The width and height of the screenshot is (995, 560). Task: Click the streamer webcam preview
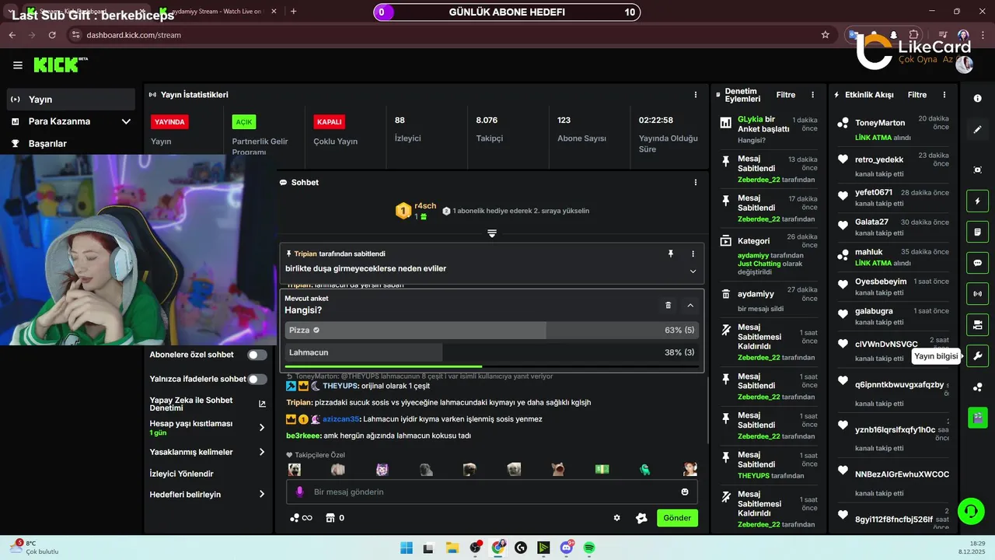tap(138, 249)
